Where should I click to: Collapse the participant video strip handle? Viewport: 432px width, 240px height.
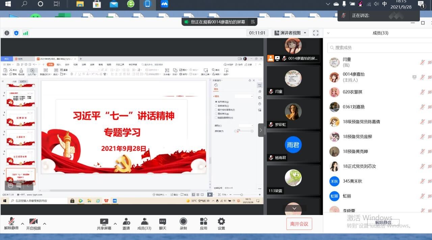click(x=261, y=130)
